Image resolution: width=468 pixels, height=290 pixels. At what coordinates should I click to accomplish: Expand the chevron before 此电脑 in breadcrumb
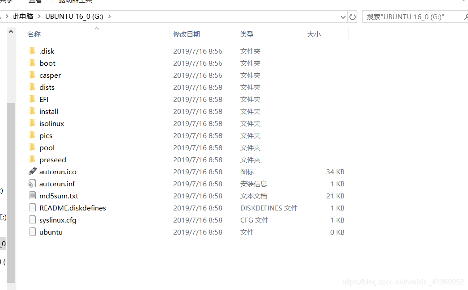[x=7, y=17]
